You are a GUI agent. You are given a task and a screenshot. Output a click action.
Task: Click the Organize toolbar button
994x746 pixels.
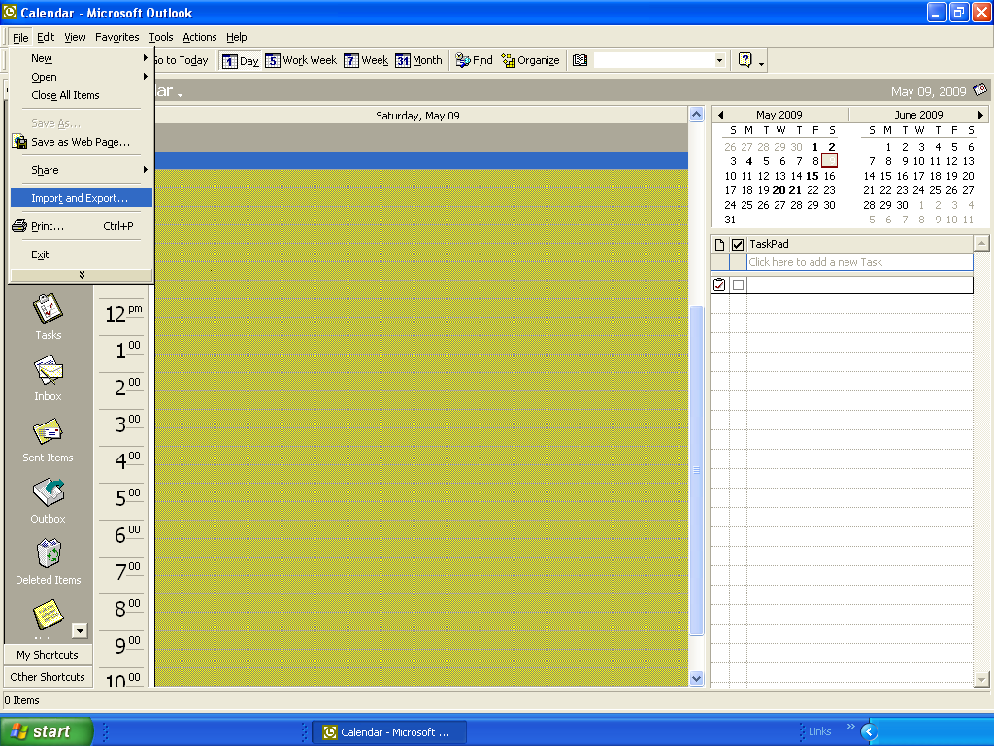(530, 61)
